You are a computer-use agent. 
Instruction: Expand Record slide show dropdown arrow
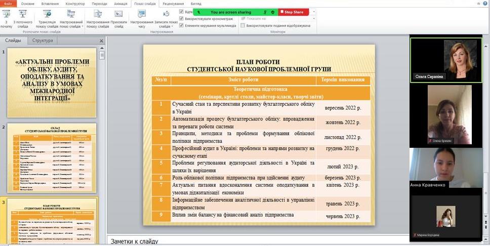pyautogui.click(x=172, y=26)
